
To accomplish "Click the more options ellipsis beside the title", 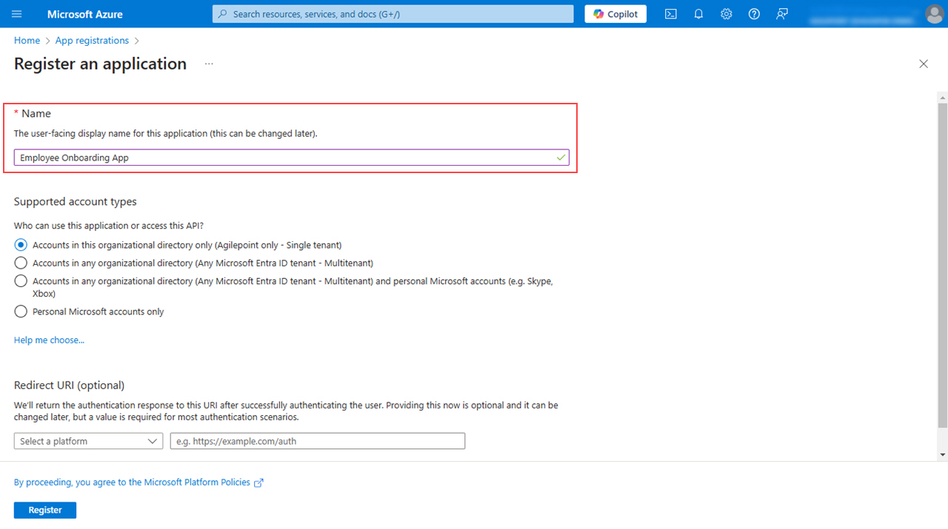I will pos(209,64).
